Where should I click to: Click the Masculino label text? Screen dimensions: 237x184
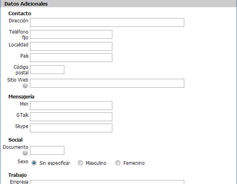[96, 163]
